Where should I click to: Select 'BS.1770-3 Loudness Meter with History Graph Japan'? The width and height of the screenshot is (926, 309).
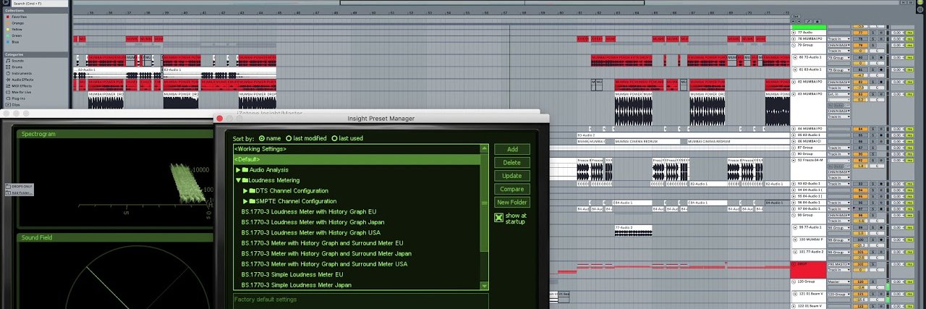pos(313,222)
